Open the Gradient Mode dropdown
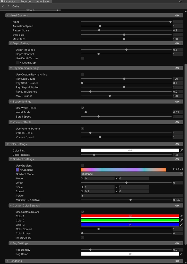Image resolution: width=187 pixels, height=264 pixels. pyautogui.click(x=132, y=174)
